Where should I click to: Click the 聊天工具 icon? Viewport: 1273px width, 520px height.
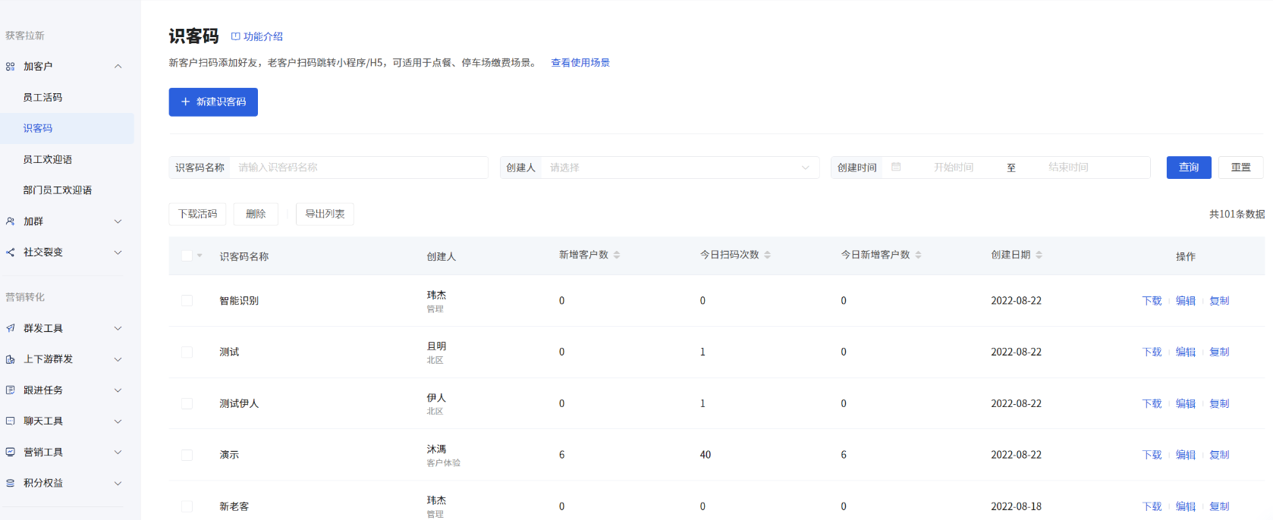pos(10,421)
